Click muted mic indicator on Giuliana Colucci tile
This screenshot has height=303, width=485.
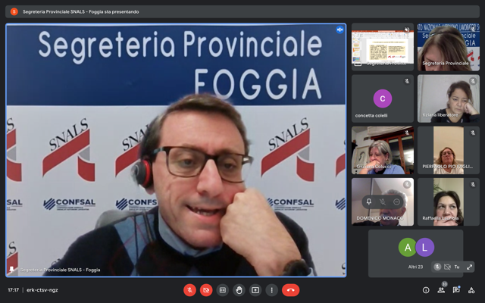tap(407, 133)
